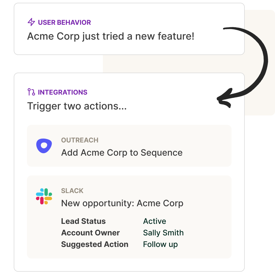The height and width of the screenshot is (275, 275).
Task: Click the Lead Status field label
Action: point(83,221)
